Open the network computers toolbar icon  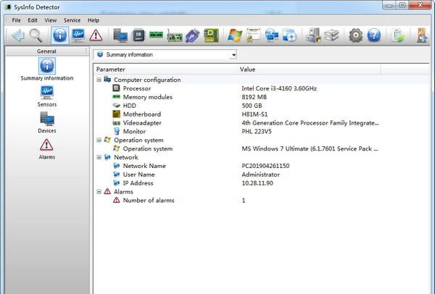pyautogui.click(x=272, y=35)
